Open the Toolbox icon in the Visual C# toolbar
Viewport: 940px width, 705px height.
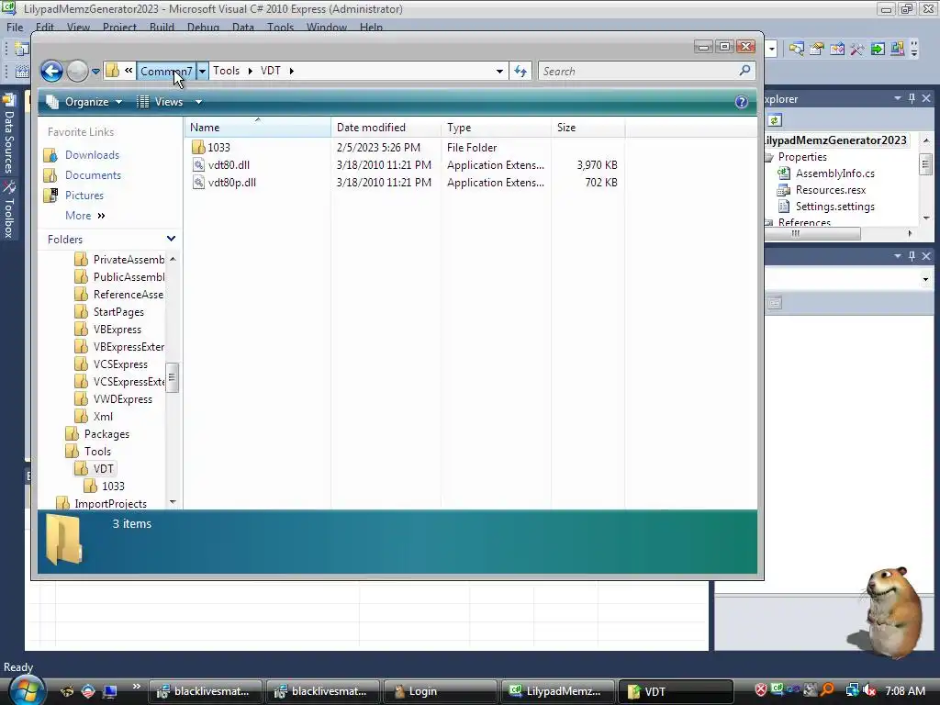pos(857,49)
